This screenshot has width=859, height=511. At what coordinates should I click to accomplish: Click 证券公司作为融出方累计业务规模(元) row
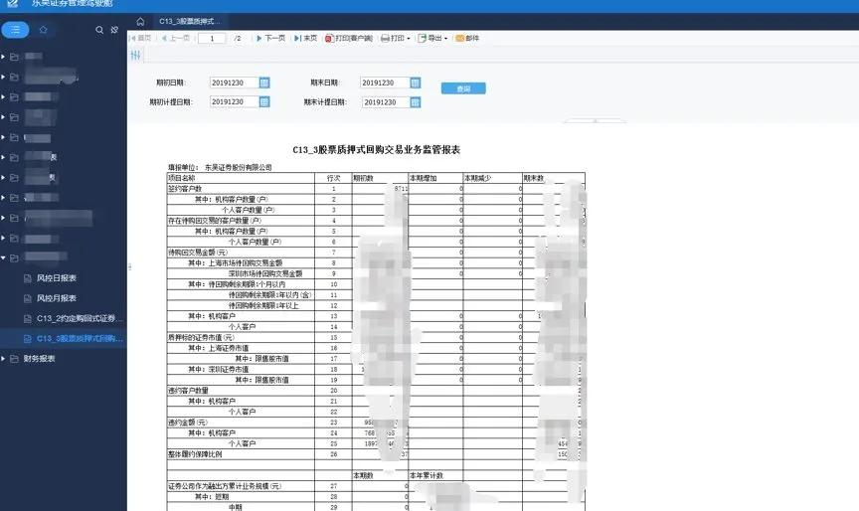coord(225,486)
